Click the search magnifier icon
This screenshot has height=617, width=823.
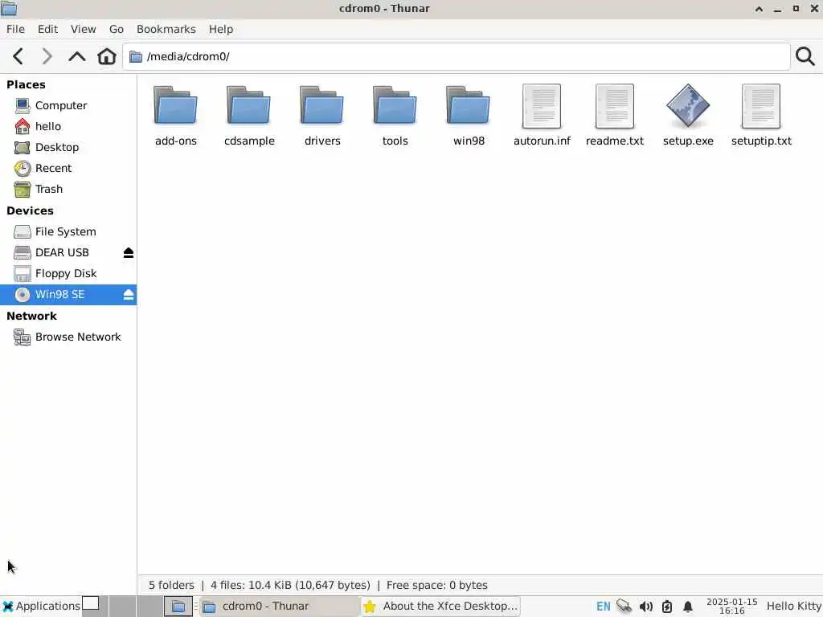pos(805,56)
